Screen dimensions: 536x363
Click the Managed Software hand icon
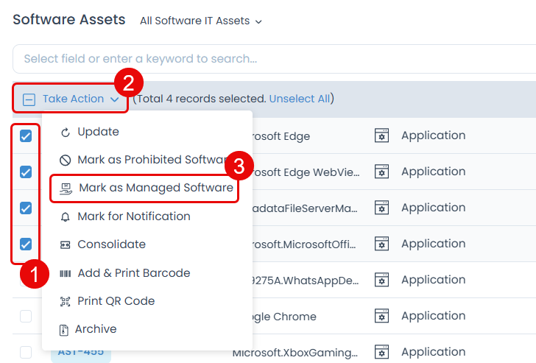[66, 188]
